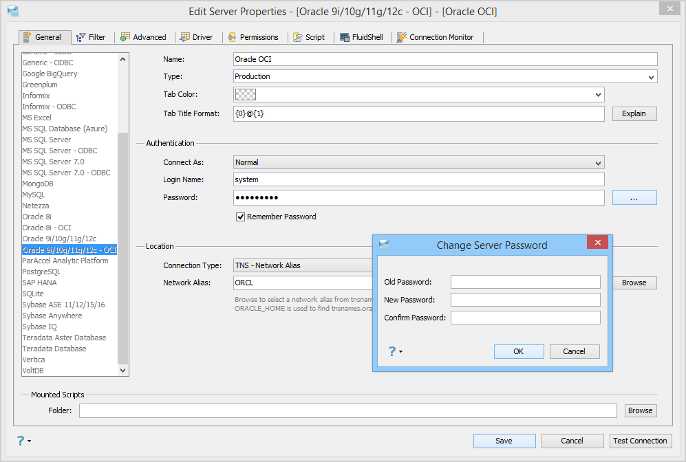686x462 pixels.
Task: Click the FluidShell tab icon
Action: [345, 38]
